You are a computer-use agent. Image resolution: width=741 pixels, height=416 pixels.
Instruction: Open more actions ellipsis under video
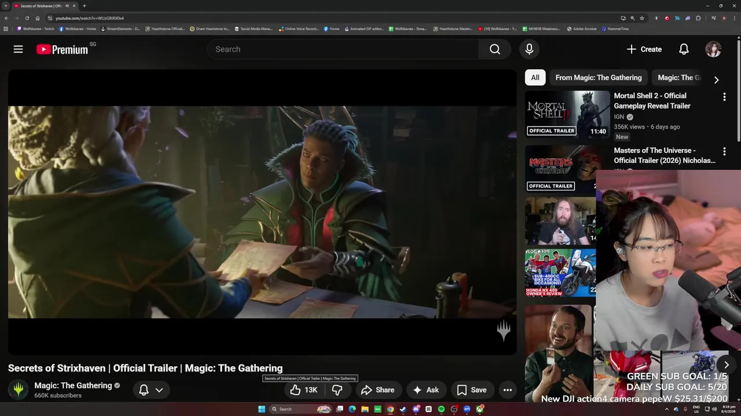[x=507, y=390]
